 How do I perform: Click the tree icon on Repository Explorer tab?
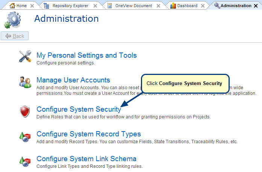(x=46, y=6)
